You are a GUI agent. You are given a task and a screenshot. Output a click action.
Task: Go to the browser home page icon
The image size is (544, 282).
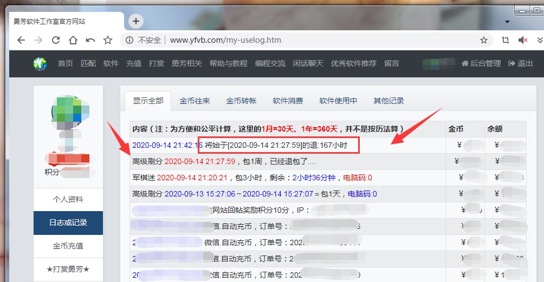tap(73, 40)
